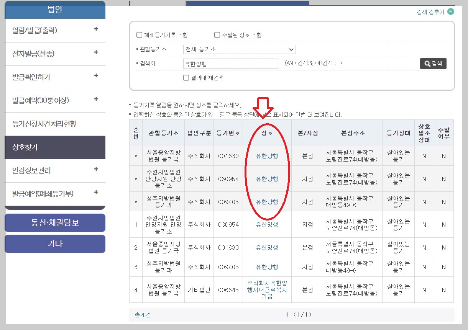Select 상호찾기 in the sidebar menu
This screenshot has height=330, width=468.
click(55, 147)
